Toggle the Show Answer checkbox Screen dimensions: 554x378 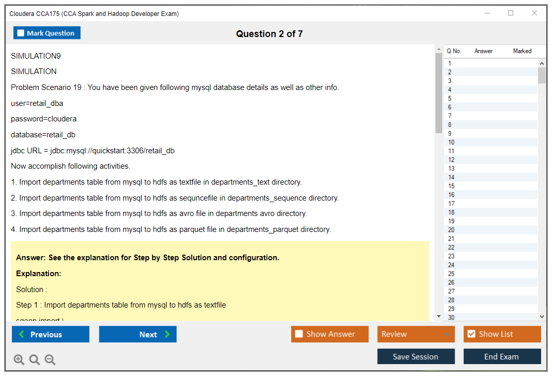299,334
